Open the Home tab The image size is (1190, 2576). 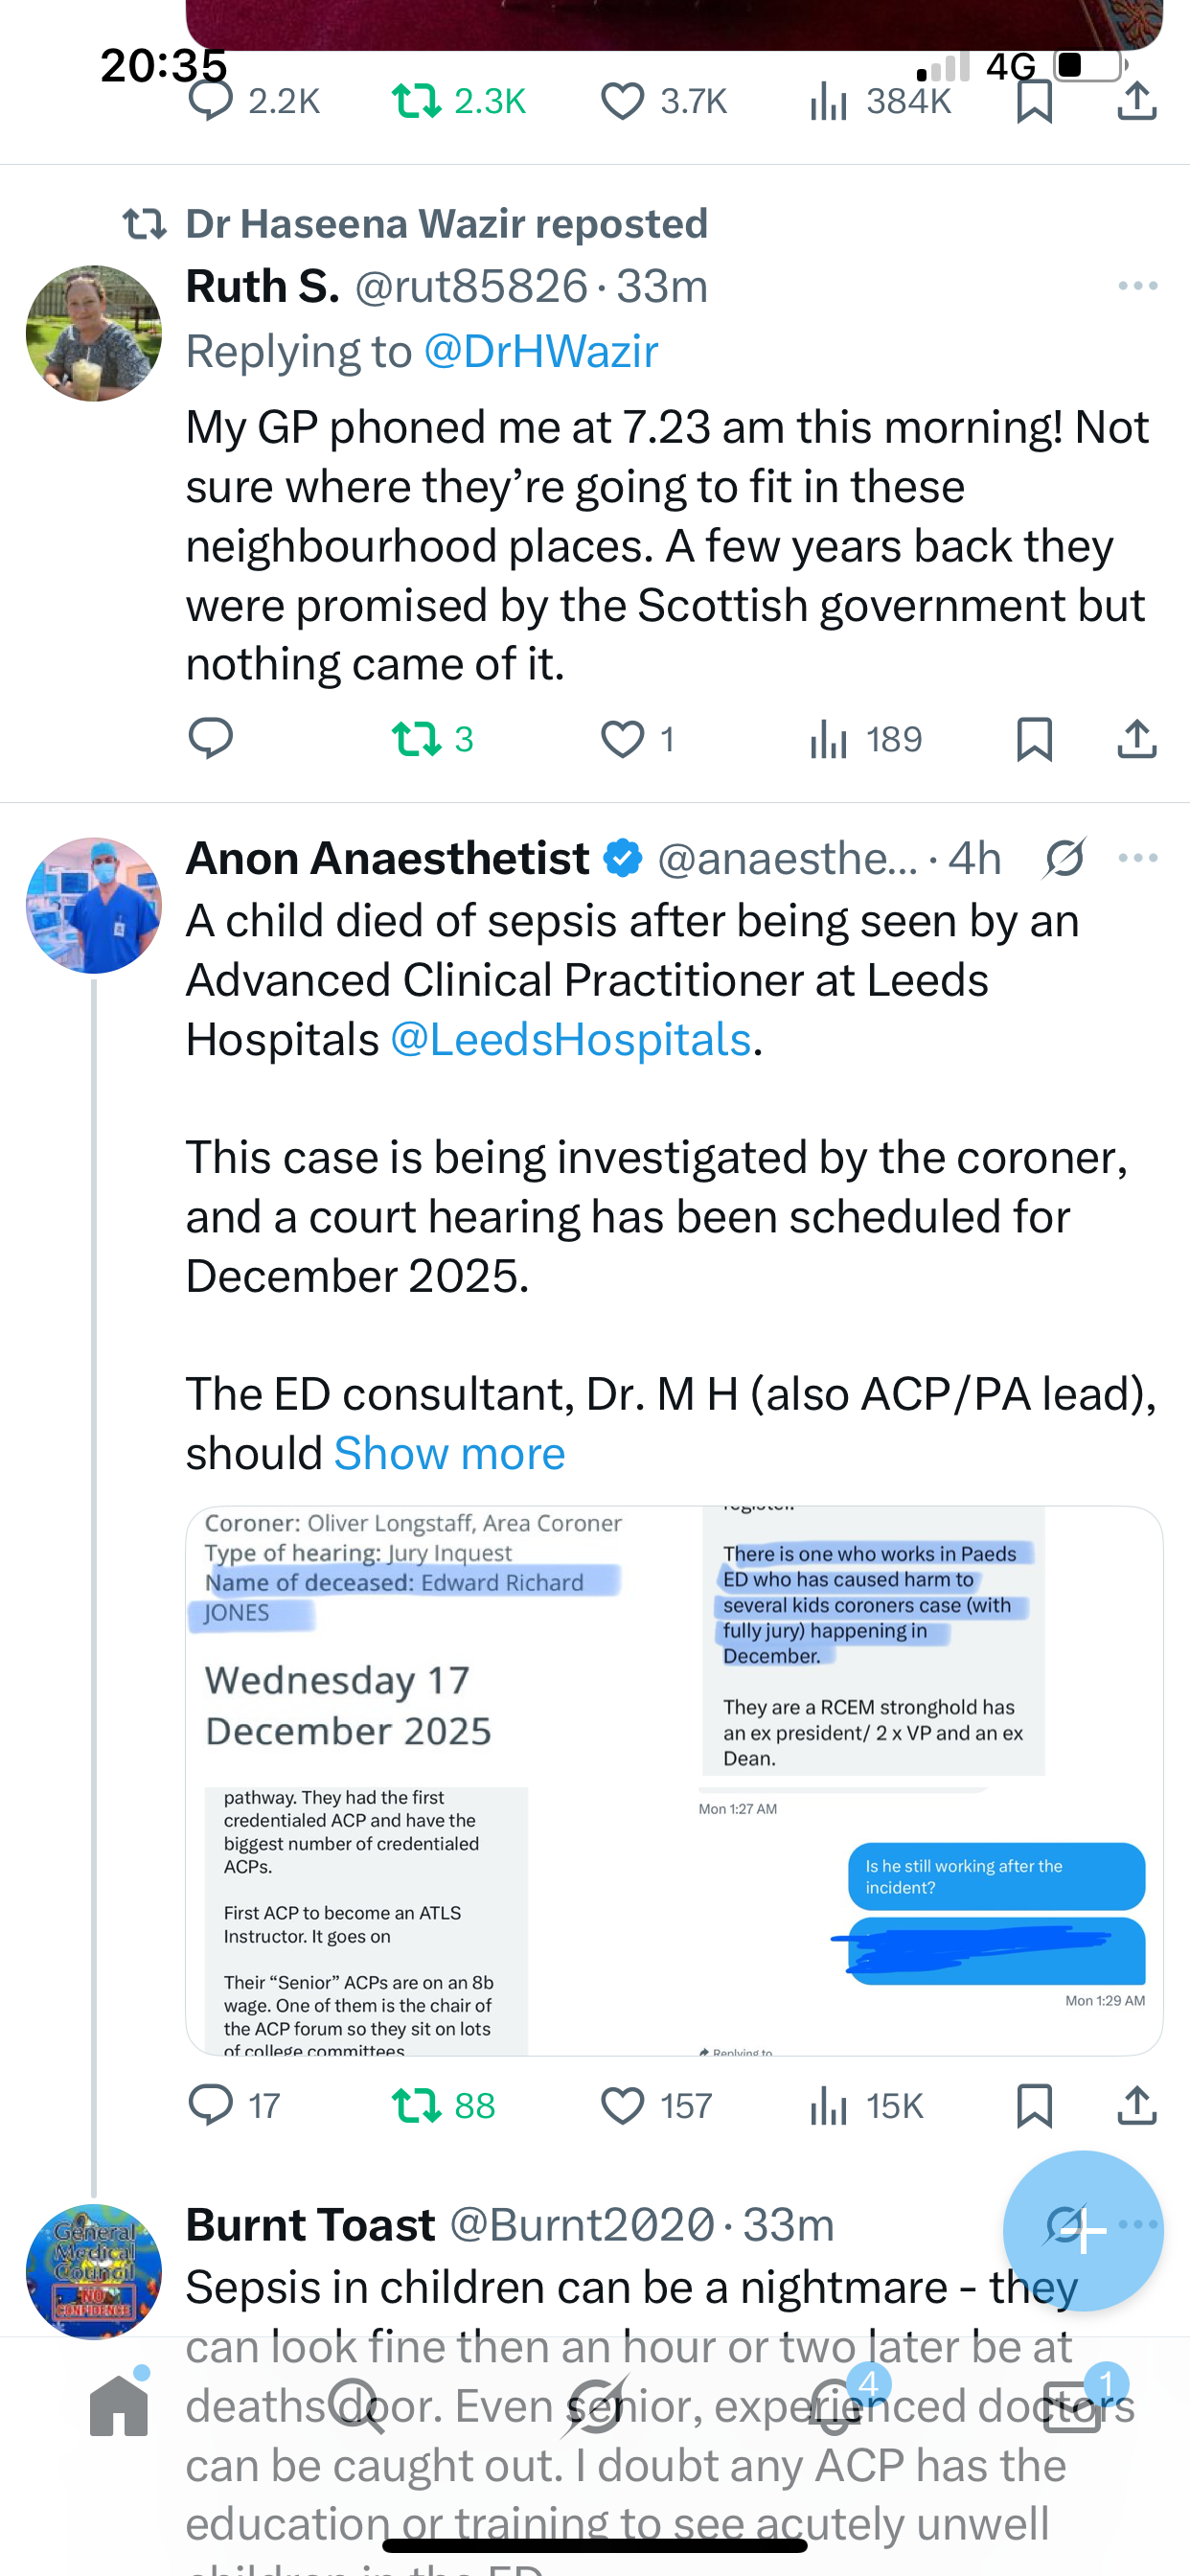click(x=119, y=2405)
